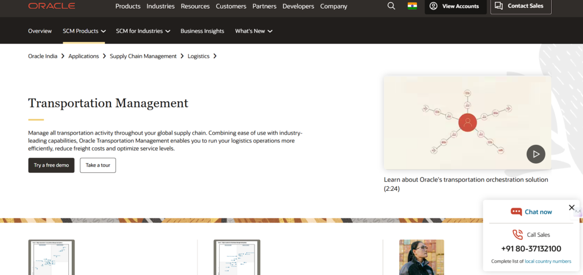Screen dimensions: 583x275
Task: Open the Products menu
Action: [128, 6]
